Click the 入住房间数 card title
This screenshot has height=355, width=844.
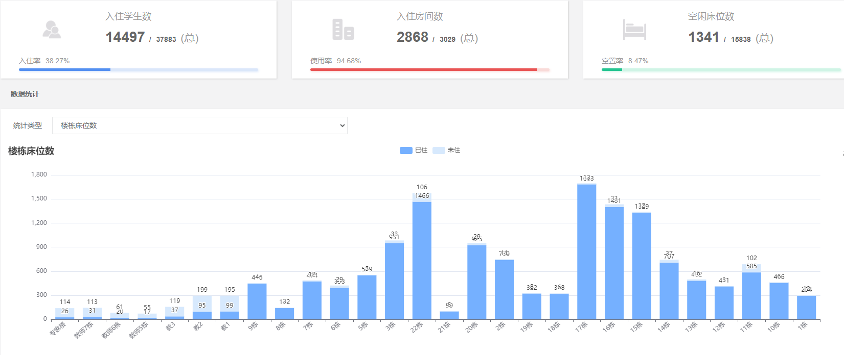coord(420,16)
